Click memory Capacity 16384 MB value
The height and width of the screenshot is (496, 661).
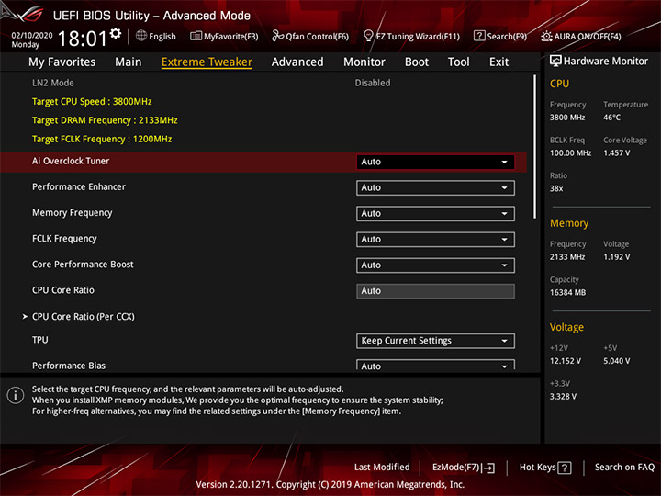(568, 293)
